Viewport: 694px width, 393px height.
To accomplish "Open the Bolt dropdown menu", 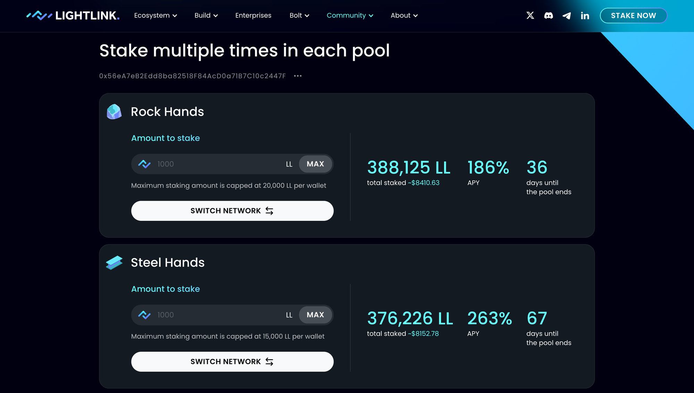I will (299, 16).
